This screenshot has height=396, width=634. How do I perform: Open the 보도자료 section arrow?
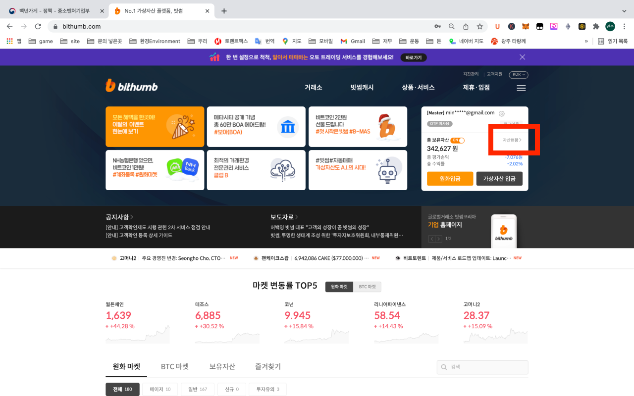click(x=297, y=217)
